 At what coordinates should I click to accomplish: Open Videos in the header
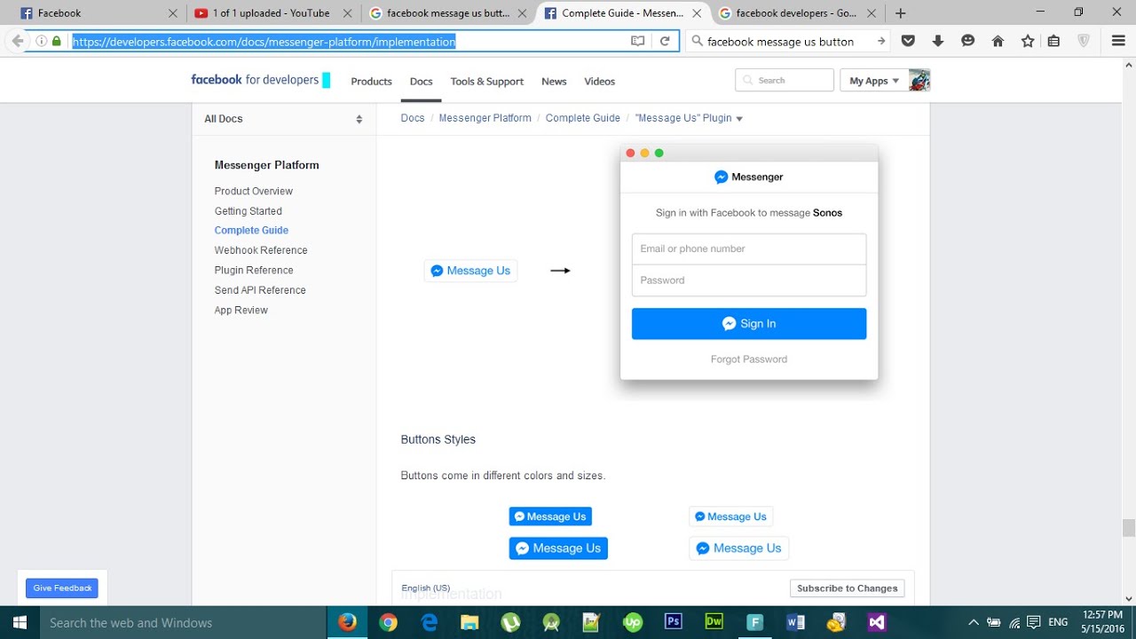600,81
